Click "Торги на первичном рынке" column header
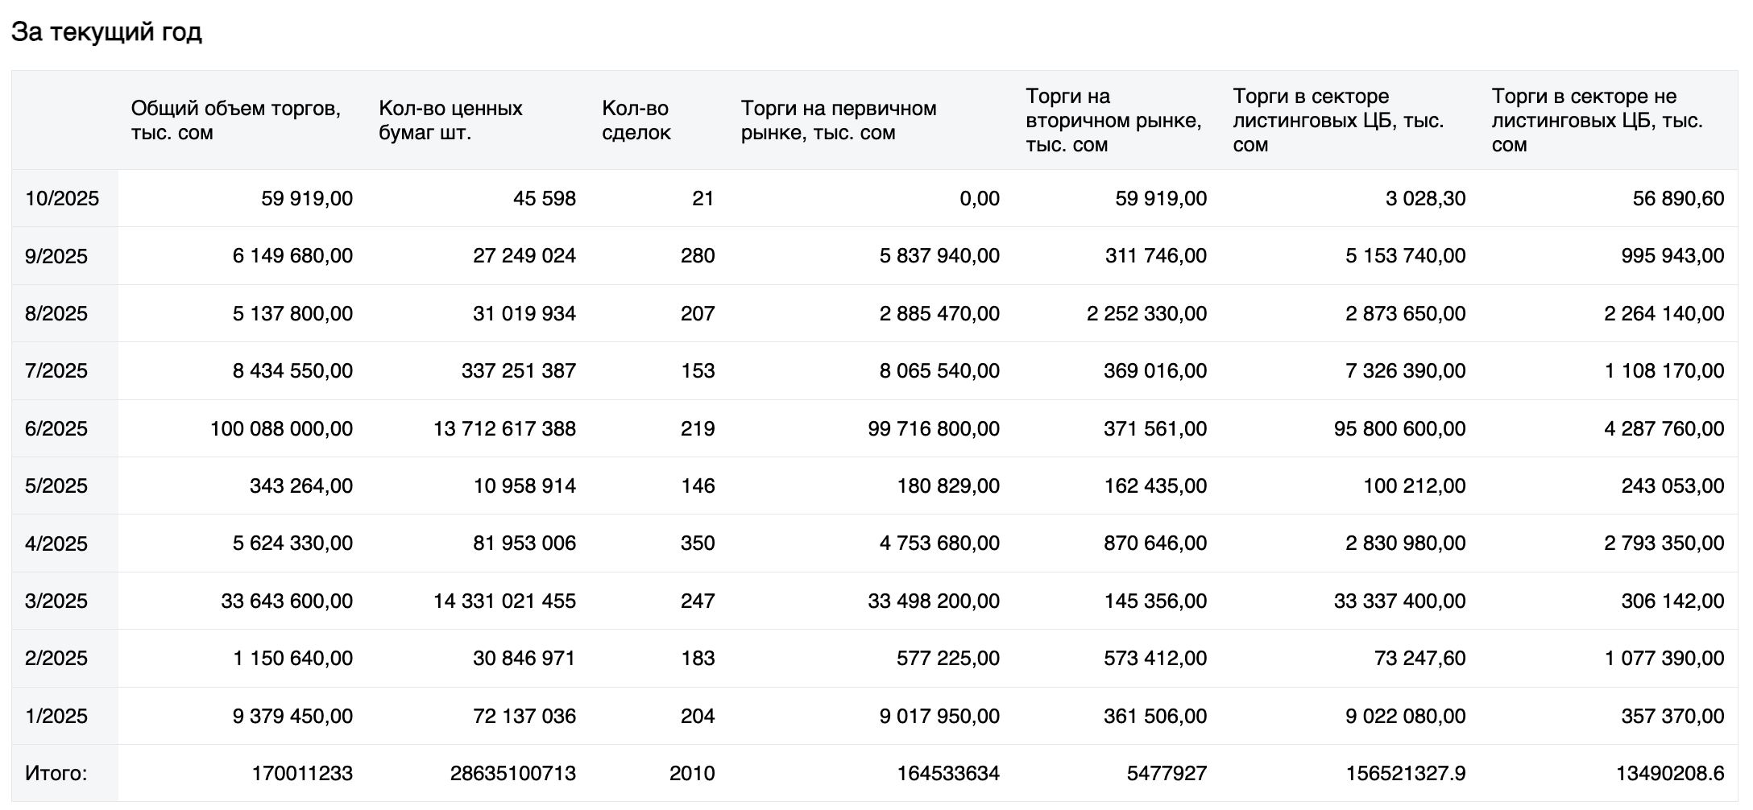The image size is (1753, 810). [838, 120]
